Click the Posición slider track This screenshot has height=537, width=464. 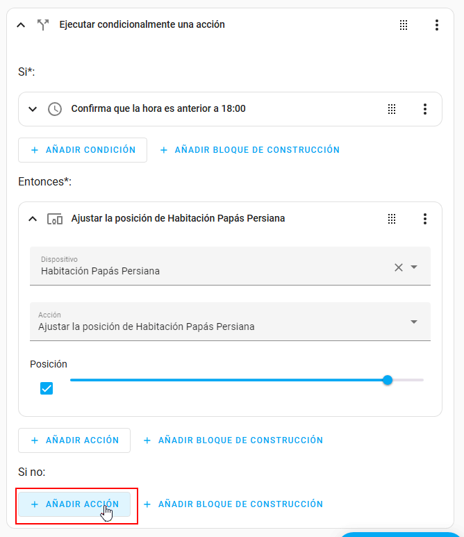[x=229, y=380]
